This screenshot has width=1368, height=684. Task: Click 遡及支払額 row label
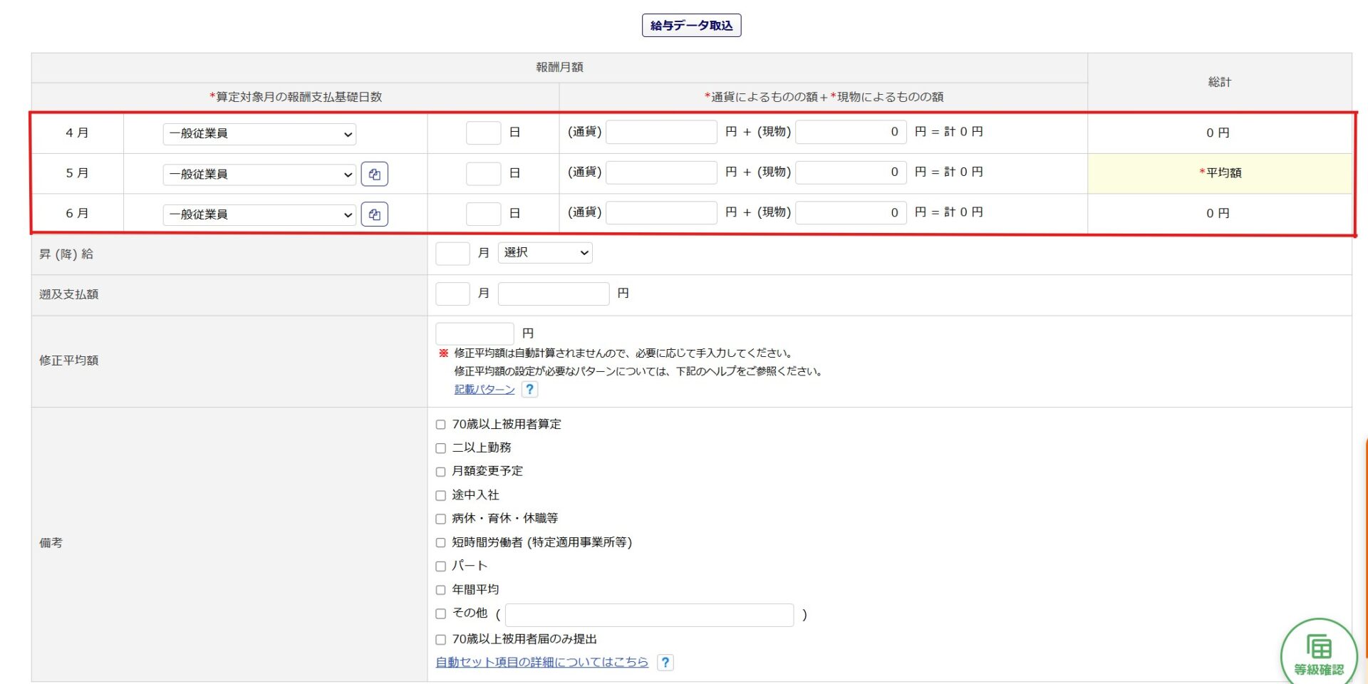(x=68, y=294)
